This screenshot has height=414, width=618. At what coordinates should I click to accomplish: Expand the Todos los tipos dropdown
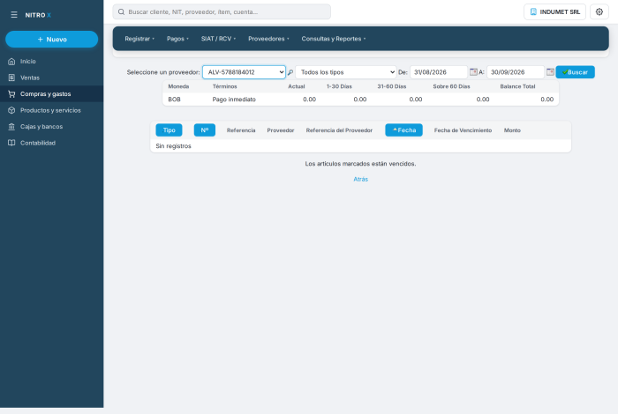coord(346,72)
